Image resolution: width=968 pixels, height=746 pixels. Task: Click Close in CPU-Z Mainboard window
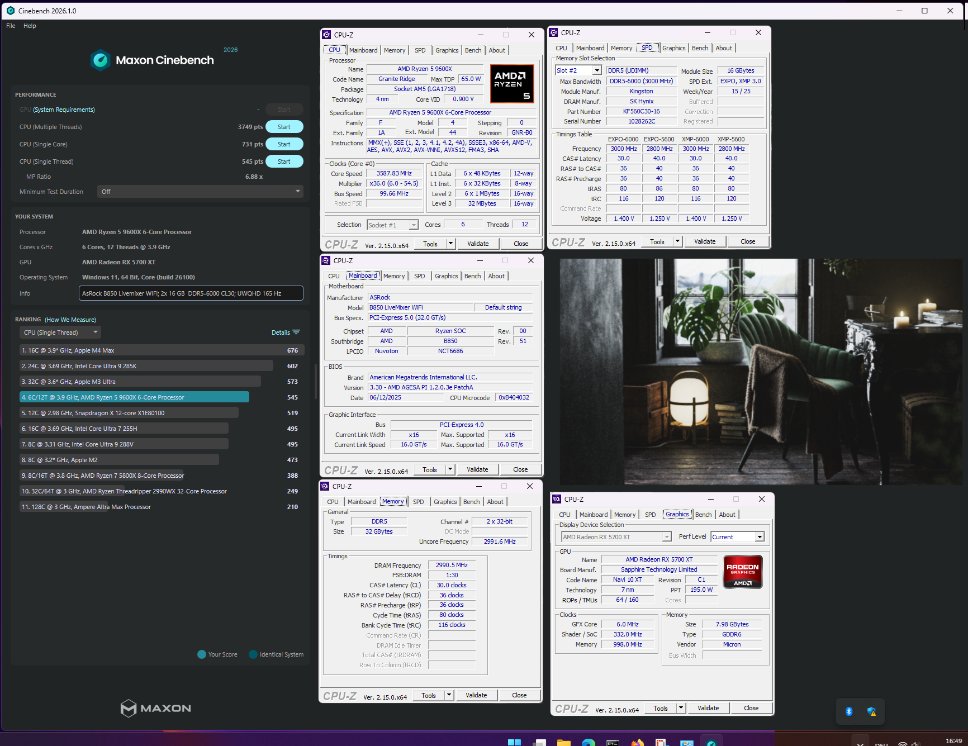[x=520, y=469]
